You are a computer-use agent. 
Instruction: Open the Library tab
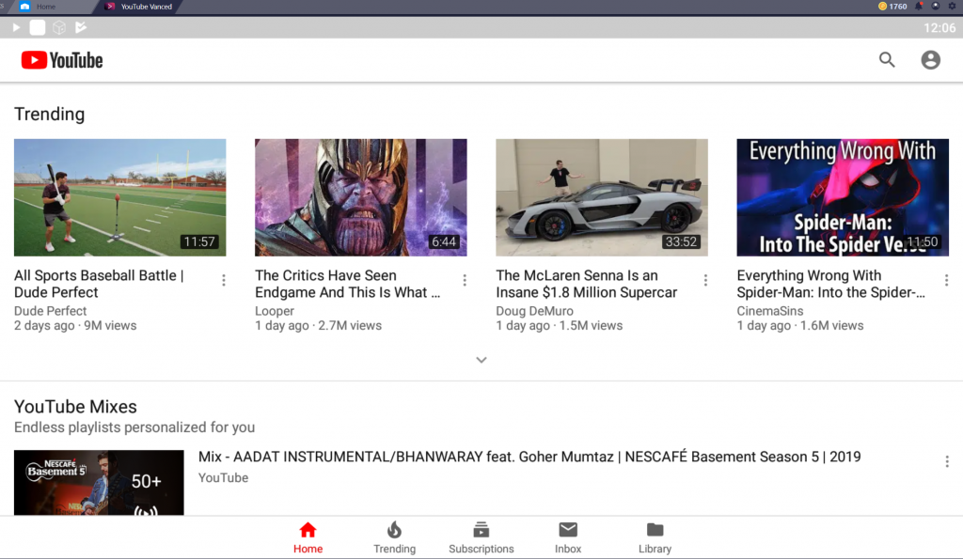[655, 537]
